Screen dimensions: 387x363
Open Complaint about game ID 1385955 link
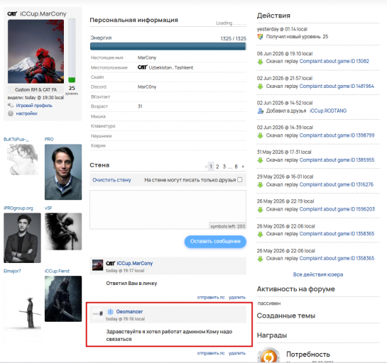pyautogui.click(x=337, y=160)
